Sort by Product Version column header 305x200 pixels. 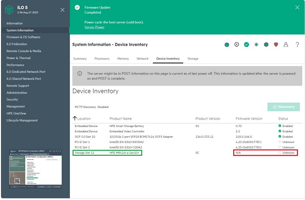pos(208,119)
